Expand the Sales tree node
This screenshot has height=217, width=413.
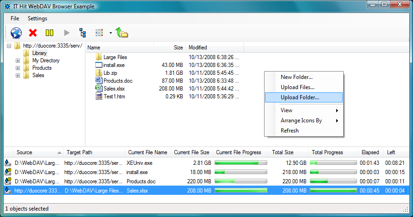[18, 76]
